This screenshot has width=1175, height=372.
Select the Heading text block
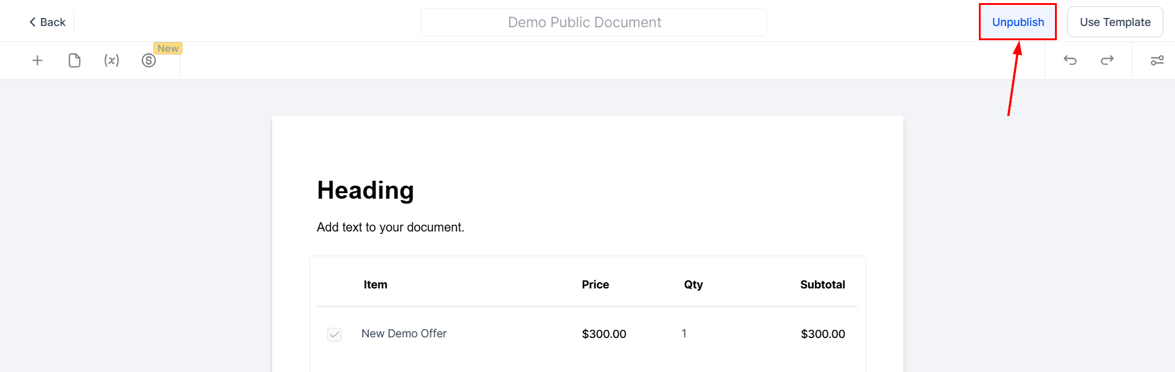pyautogui.click(x=366, y=190)
